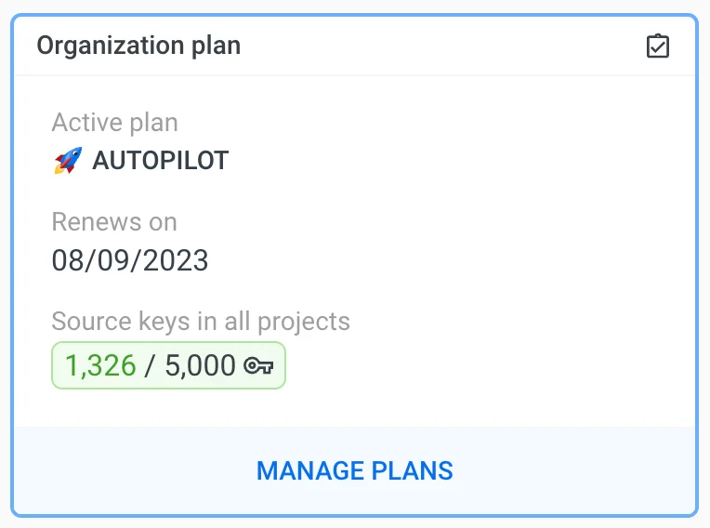This screenshot has width=710, height=528.
Task: Click the green 1,326 used keys count
Action: click(x=100, y=366)
